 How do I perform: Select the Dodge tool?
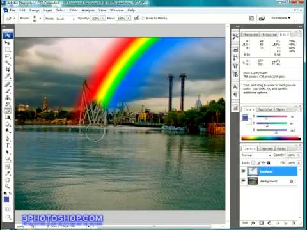tap(8, 130)
